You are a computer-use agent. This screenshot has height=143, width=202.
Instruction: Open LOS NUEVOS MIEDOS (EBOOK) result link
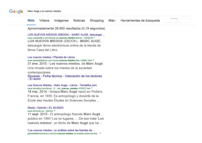point(66,35)
